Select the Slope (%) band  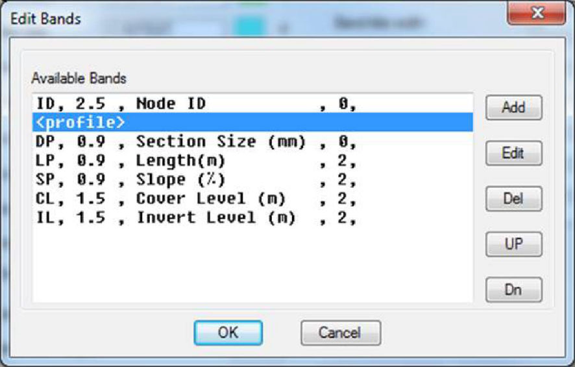point(195,179)
